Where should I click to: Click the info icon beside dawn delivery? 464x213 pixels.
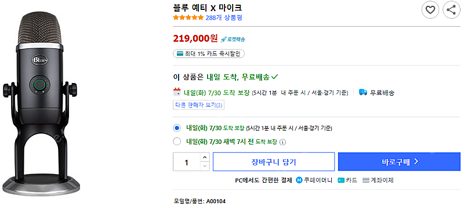pos(282,142)
